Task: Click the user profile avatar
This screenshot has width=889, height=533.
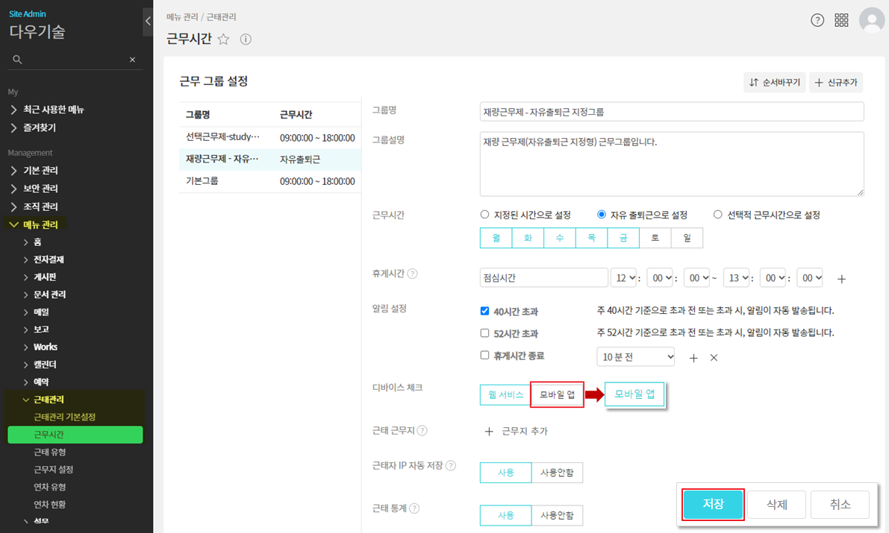Action: coord(872,20)
